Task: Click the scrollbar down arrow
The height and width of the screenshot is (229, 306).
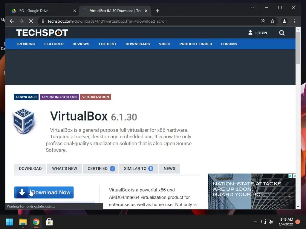Action: pyautogui.click(x=298, y=207)
